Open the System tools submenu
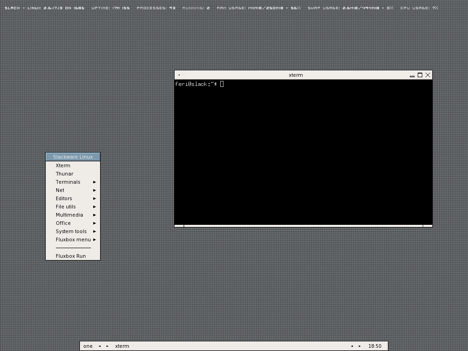Image resolution: width=468 pixels, height=351 pixels. tap(73, 231)
